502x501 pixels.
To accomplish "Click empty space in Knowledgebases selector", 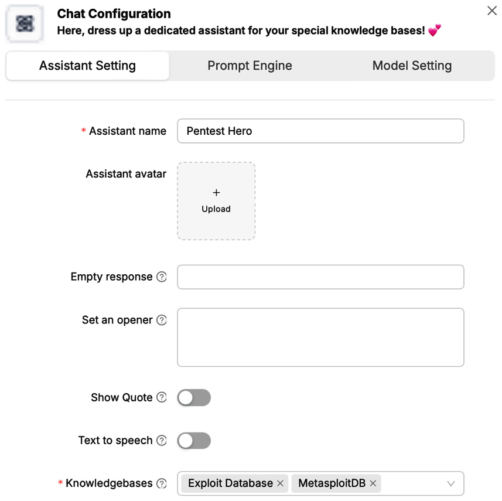I will [x=413, y=483].
